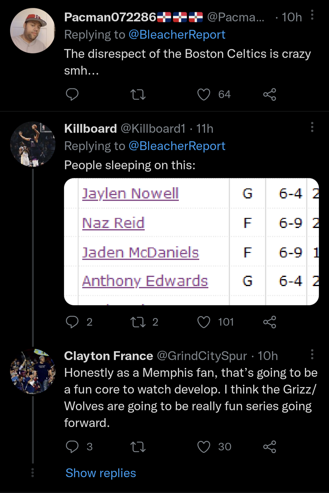Reply to Pacman072286's tweet
The image size is (329, 493).
pos(72,94)
